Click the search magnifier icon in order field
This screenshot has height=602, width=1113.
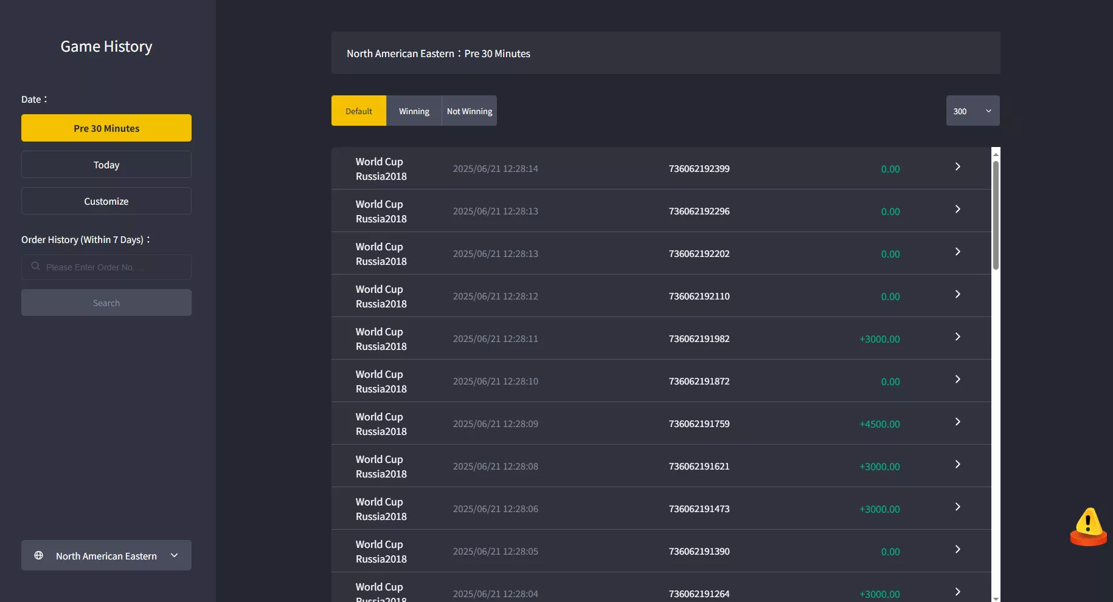[35, 266]
